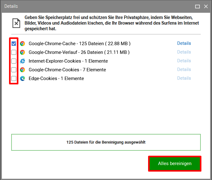Click the Chrome icon beside Google-Chrome-Cookies
Image resolution: width=212 pixels, height=180 pixels.
click(22, 70)
